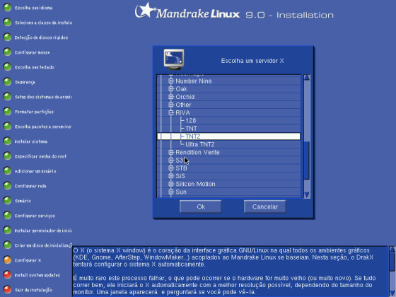Click the Sun vendor label
The width and height of the screenshot is (396, 297).
(181, 192)
